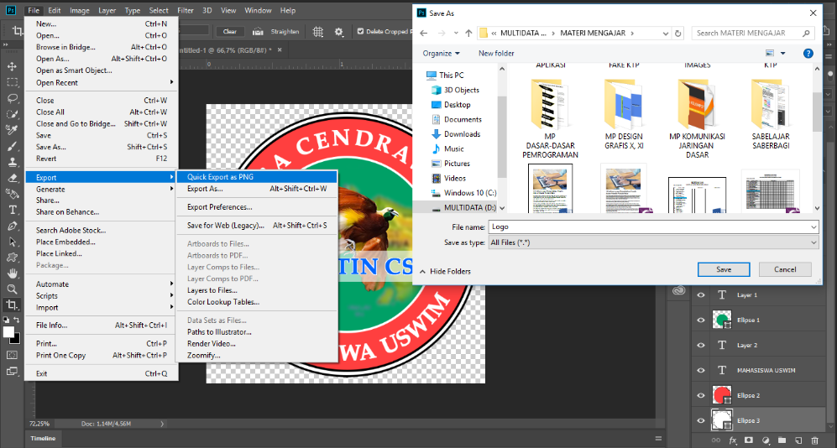Create a new group folder
The image size is (837, 448).
(782, 440)
